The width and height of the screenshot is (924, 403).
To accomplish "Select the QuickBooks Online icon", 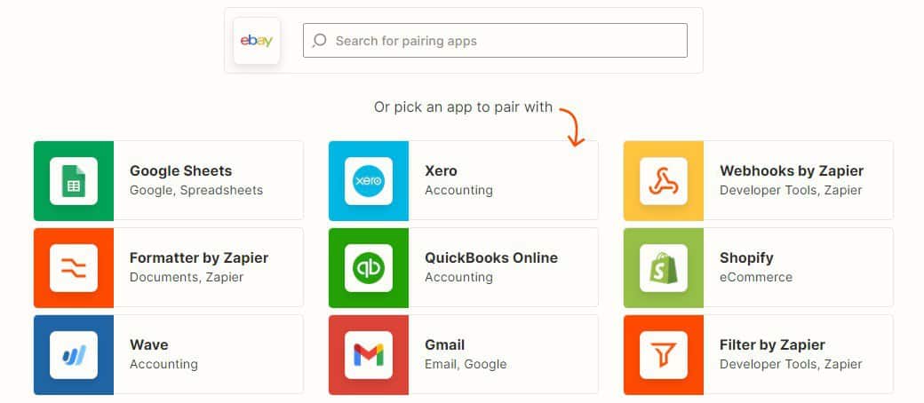I will (x=369, y=268).
